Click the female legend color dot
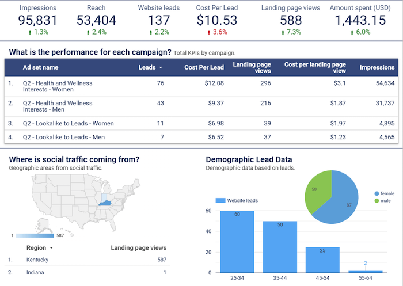Screen dimensions: 403x286 coord(377,193)
